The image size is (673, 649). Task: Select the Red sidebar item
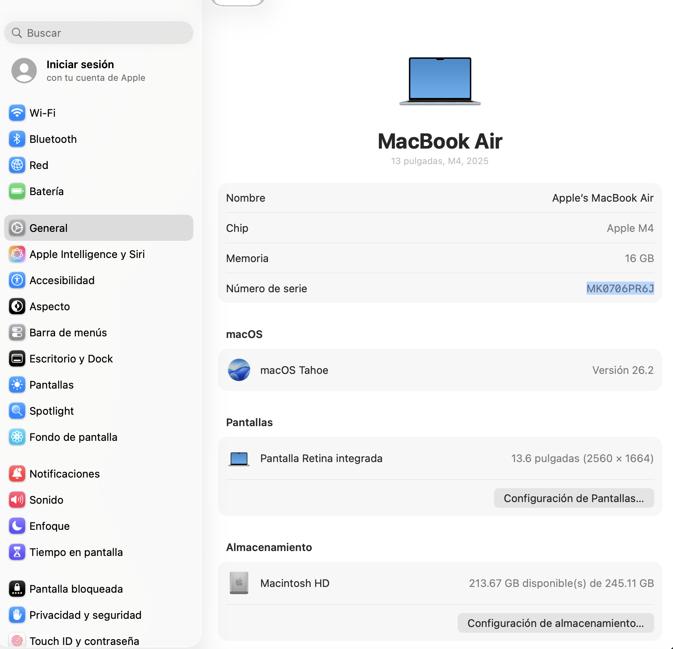coord(39,165)
